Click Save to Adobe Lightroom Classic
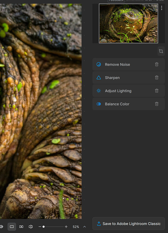This screenshot has height=233, width=168. (x=128, y=224)
